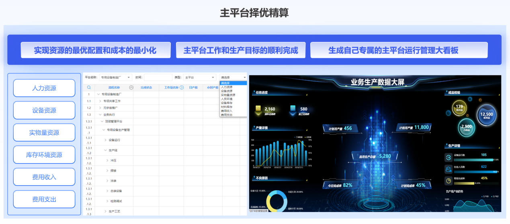Click the 设备运行数 progress bar
Screen dimensions: 510x224
pyautogui.click(x=473, y=159)
